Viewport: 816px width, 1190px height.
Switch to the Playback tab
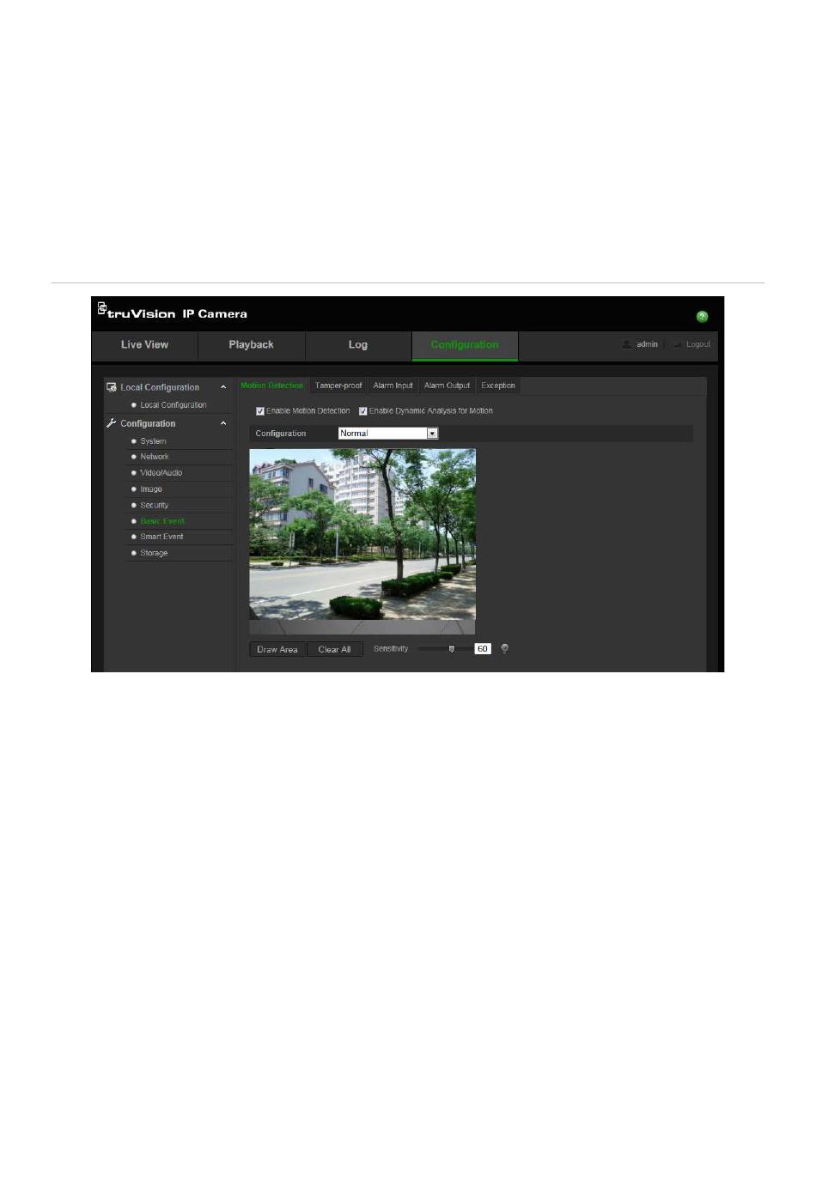[x=251, y=345]
